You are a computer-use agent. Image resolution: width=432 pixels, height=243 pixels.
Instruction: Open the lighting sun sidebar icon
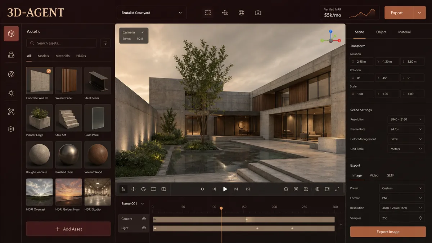11,93
